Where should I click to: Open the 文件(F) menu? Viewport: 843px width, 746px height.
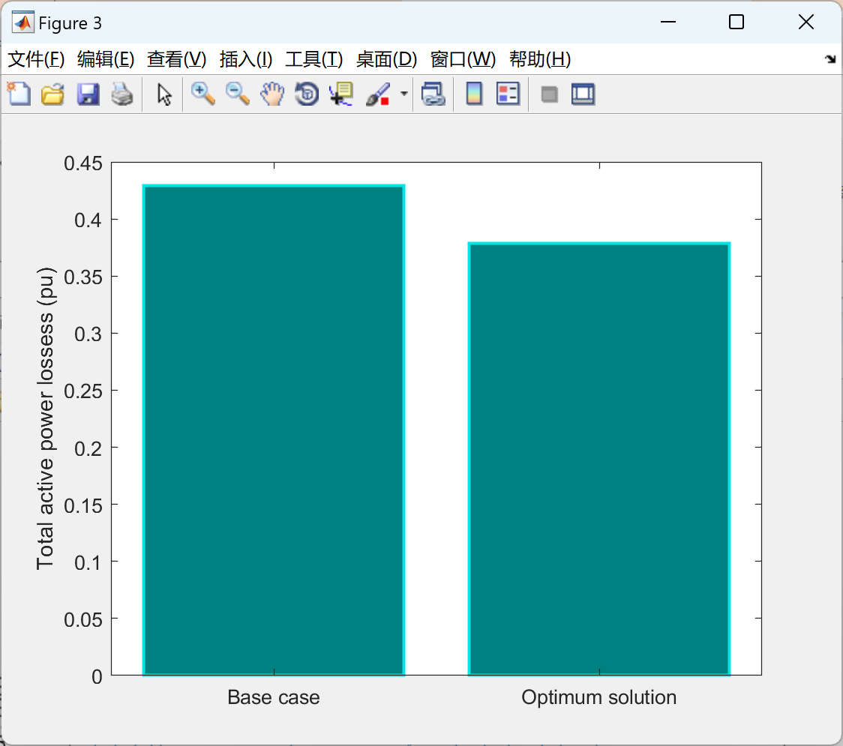click(36, 59)
